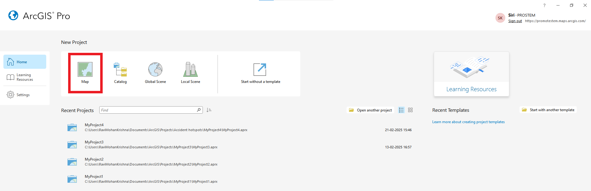Viewport: 591px width, 191px height.
Task: Click Open another project
Action: click(370, 110)
